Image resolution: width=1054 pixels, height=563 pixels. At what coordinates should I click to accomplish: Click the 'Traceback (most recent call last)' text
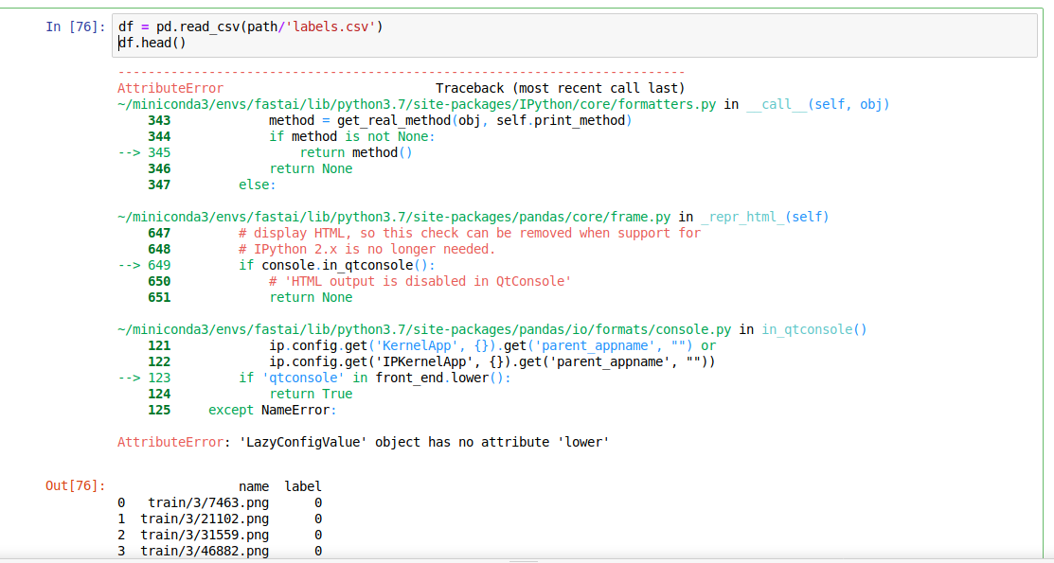[560, 88]
